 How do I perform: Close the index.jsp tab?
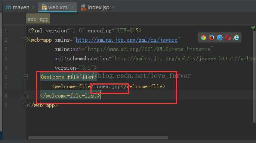click(114, 7)
